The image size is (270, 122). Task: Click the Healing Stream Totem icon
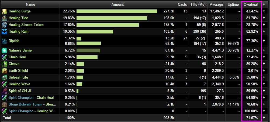coord(4,25)
